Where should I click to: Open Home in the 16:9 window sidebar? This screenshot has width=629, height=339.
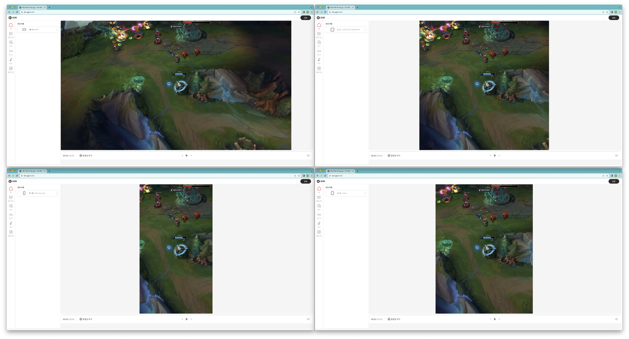11,26
